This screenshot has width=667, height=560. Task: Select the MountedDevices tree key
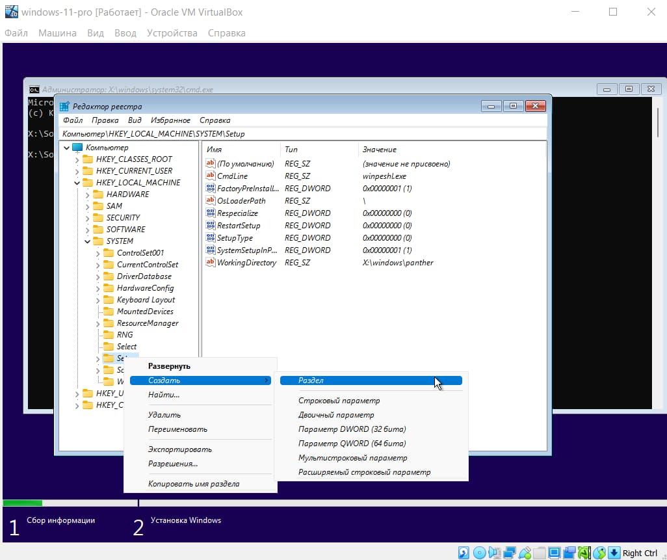[x=144, y=312]
